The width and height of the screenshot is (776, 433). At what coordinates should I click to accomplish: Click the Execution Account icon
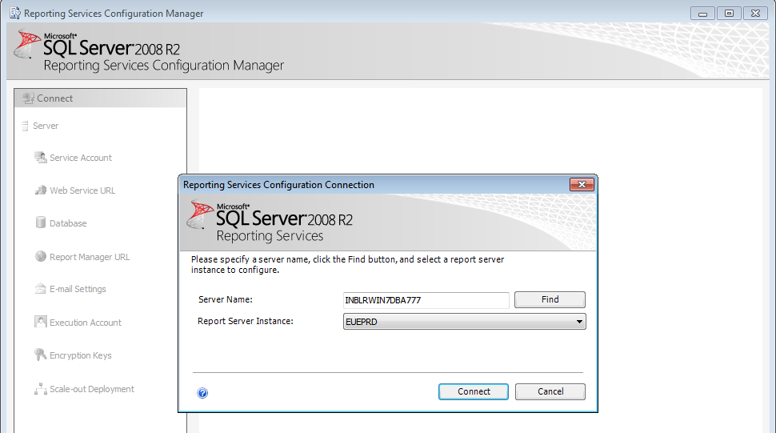point(41,322)
